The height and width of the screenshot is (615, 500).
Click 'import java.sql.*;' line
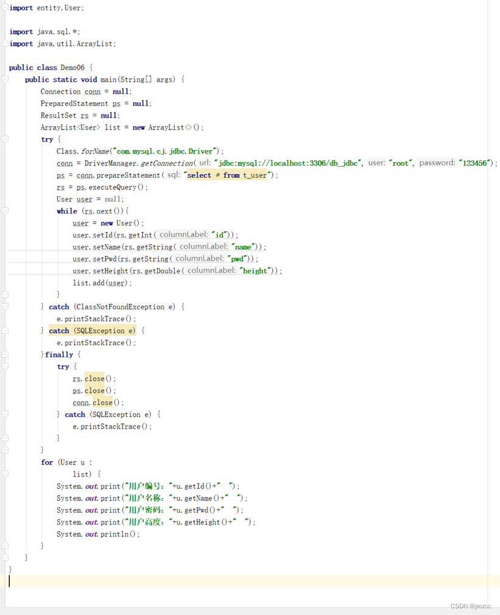pos(44,32)
